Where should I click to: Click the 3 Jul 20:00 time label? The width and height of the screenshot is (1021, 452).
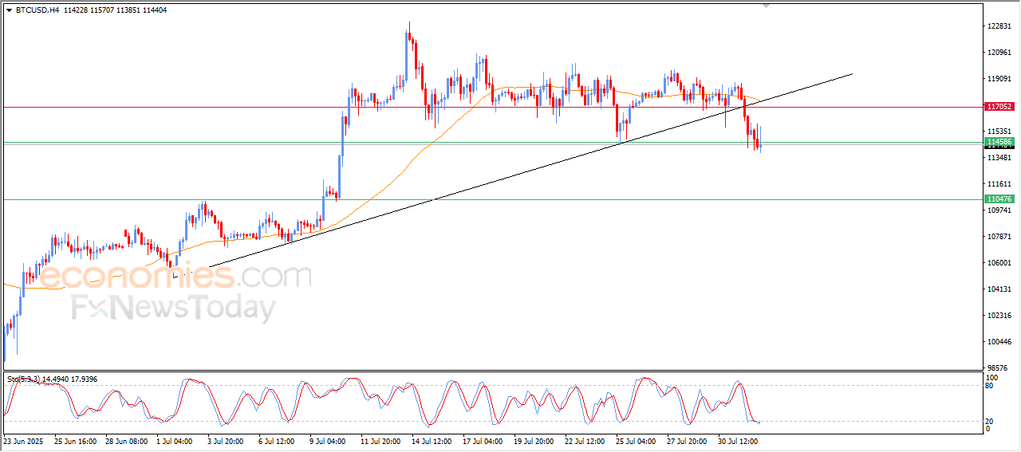point(227,441)
